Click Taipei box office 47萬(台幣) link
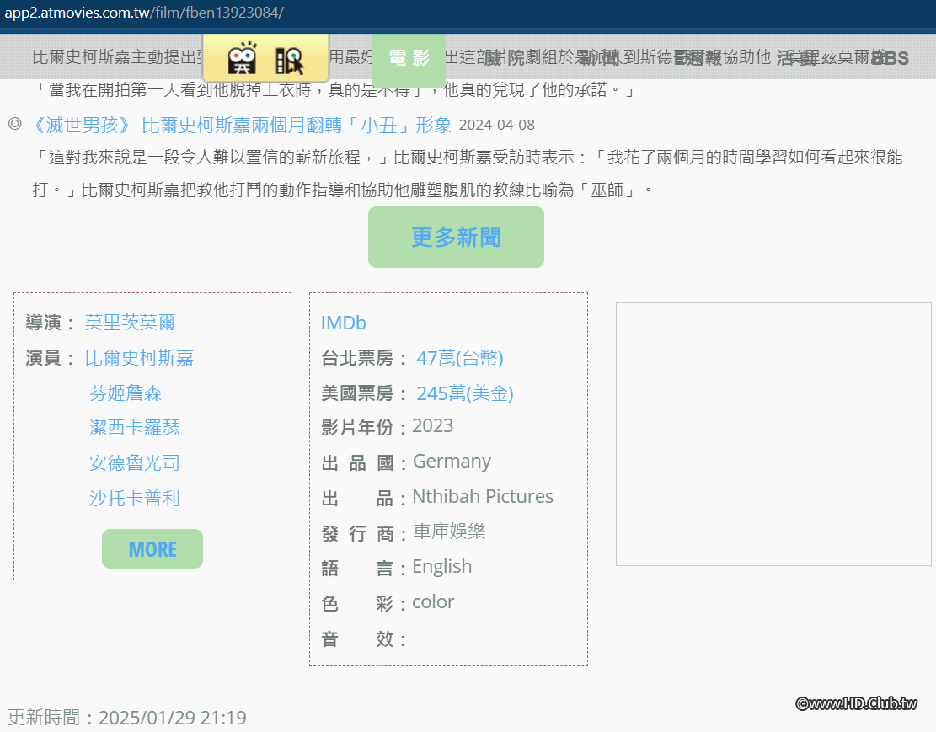Screen dimensions: 936x732 (x=460, y=358)
